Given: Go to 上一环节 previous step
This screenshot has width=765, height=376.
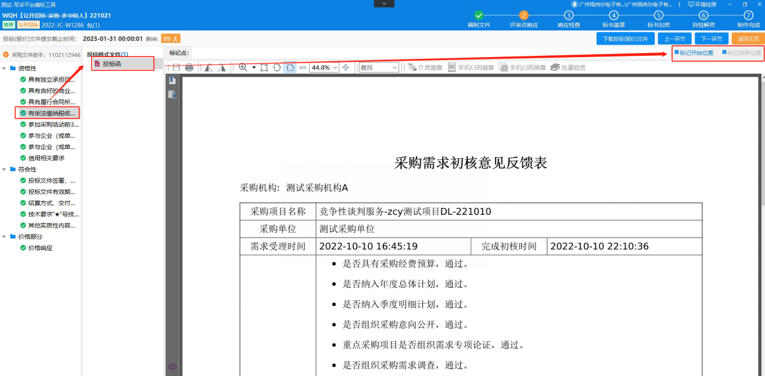Looking at the screenshot, I should pos(675,39).
